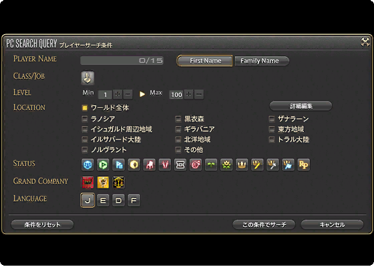Select the First Name tab
The width and height of the screenshot is (374, 267).
(205, 61)
